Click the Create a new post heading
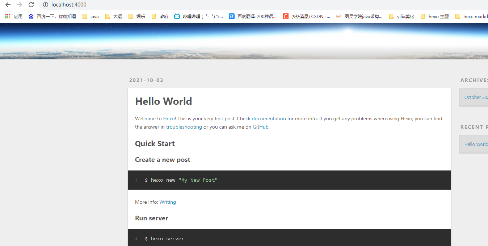488x246 pixels. (x=163, y=160)
